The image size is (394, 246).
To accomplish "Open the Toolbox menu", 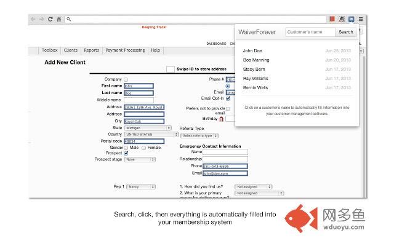I will [x=49, y=50].
